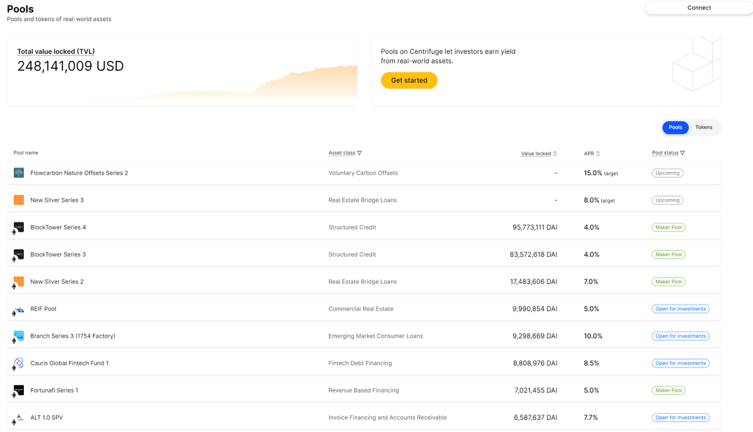Screen dimensions: 753x432
Task: Click the Upcoming badge for Flowcarbon
Action: (668, 173)
